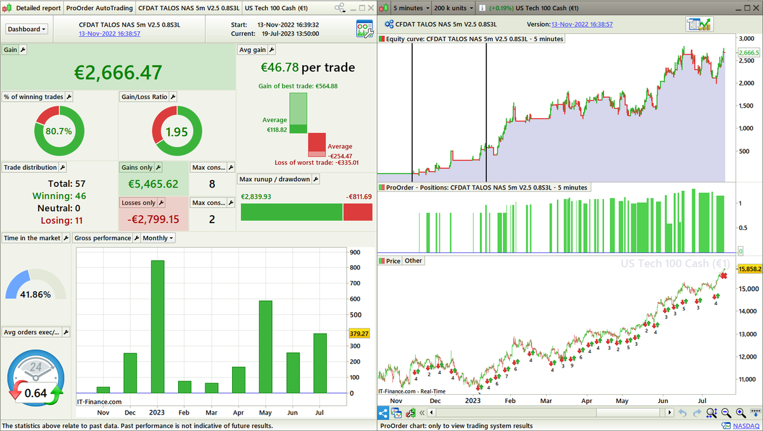
Task: Open the Monthly period dropdown
Action: (158, 238)
